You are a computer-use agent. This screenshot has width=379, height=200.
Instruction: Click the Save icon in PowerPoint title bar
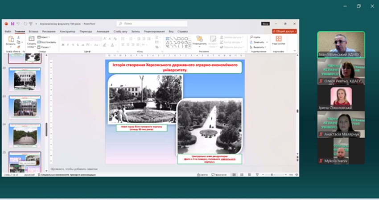[12, 24]
